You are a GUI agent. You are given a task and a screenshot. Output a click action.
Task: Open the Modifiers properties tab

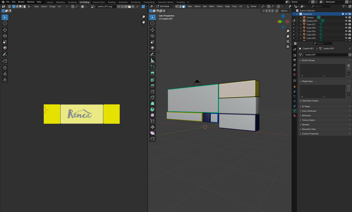(294, 92)
